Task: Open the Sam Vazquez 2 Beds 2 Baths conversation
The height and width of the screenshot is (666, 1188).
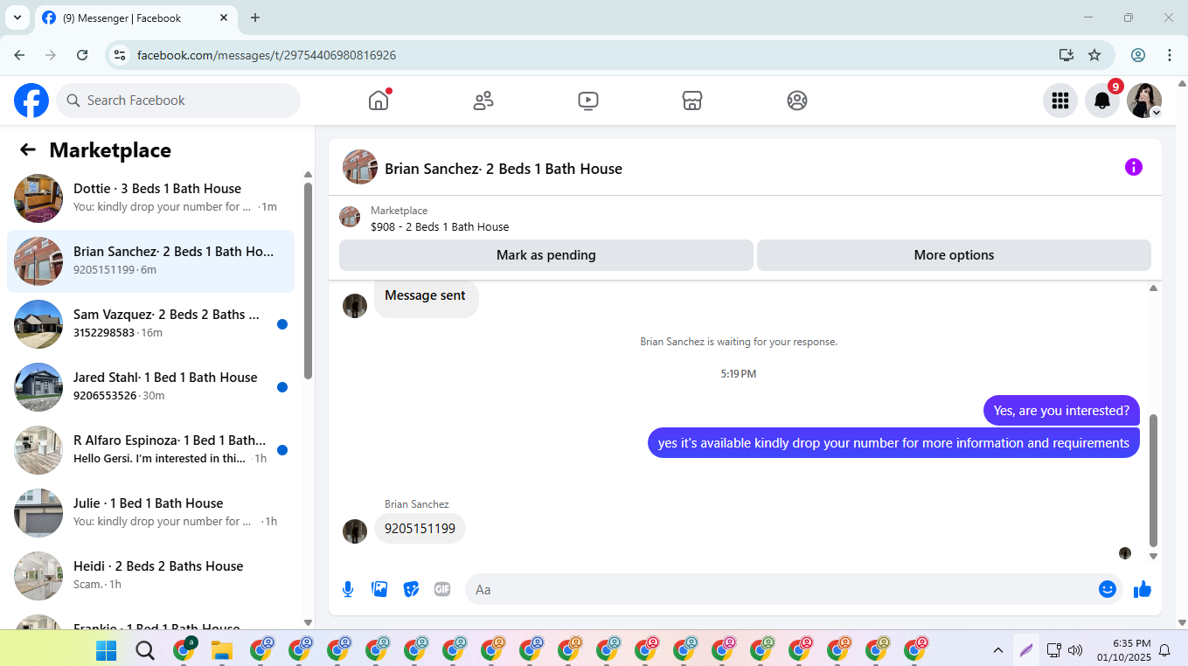Action: point(150,324)
